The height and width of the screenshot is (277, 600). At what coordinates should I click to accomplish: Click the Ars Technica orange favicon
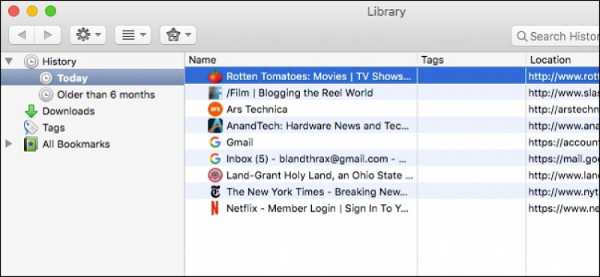215,109
